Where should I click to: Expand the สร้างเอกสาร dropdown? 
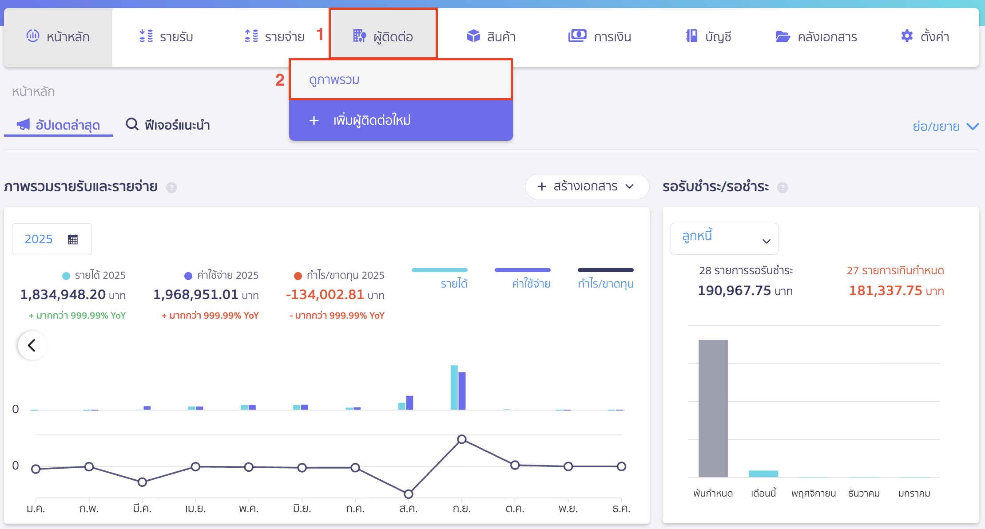click(x=587, y=186)
